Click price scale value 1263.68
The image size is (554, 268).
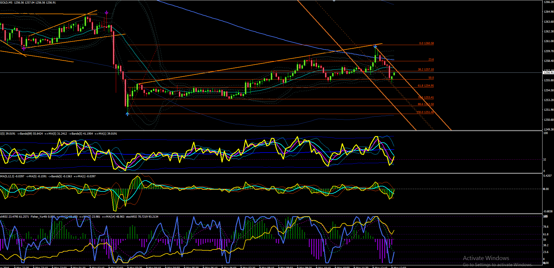(549, 21)
